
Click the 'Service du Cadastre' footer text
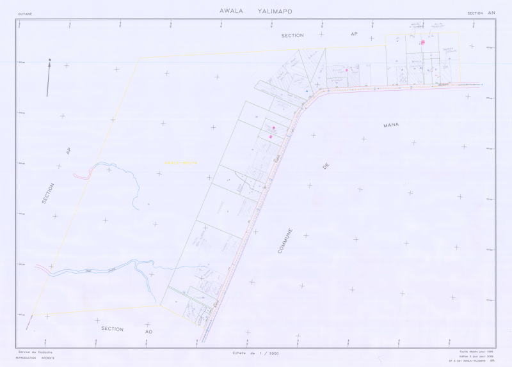pyautogui.click(x=35, y=352)
